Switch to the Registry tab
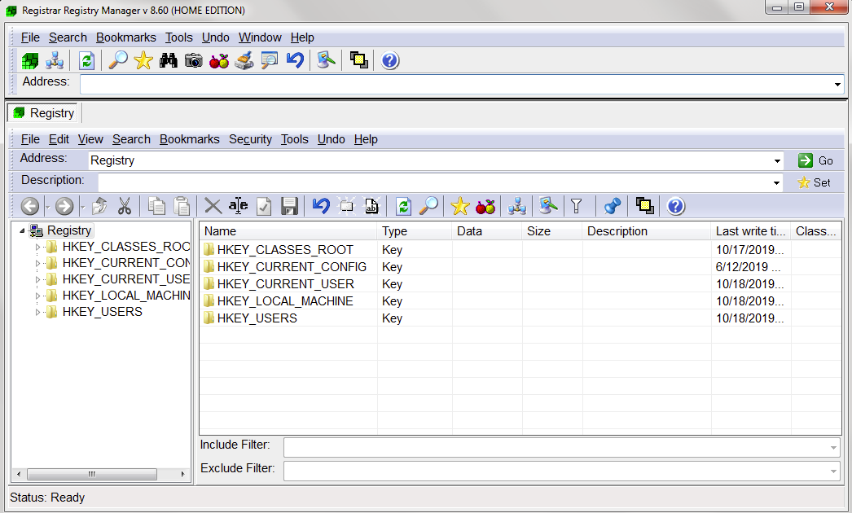 (x=43, y=113)
